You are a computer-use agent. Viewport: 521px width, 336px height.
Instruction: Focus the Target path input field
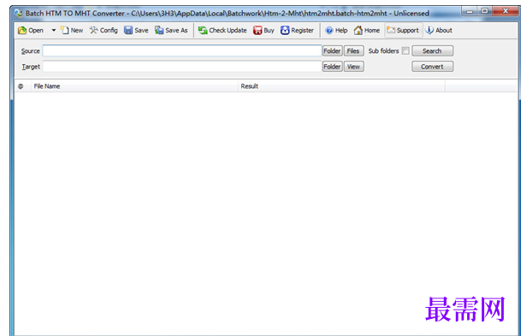182,67
